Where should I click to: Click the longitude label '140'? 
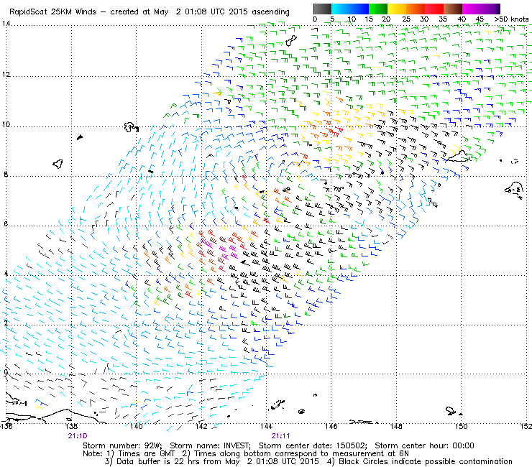click(x=137, y=426)
